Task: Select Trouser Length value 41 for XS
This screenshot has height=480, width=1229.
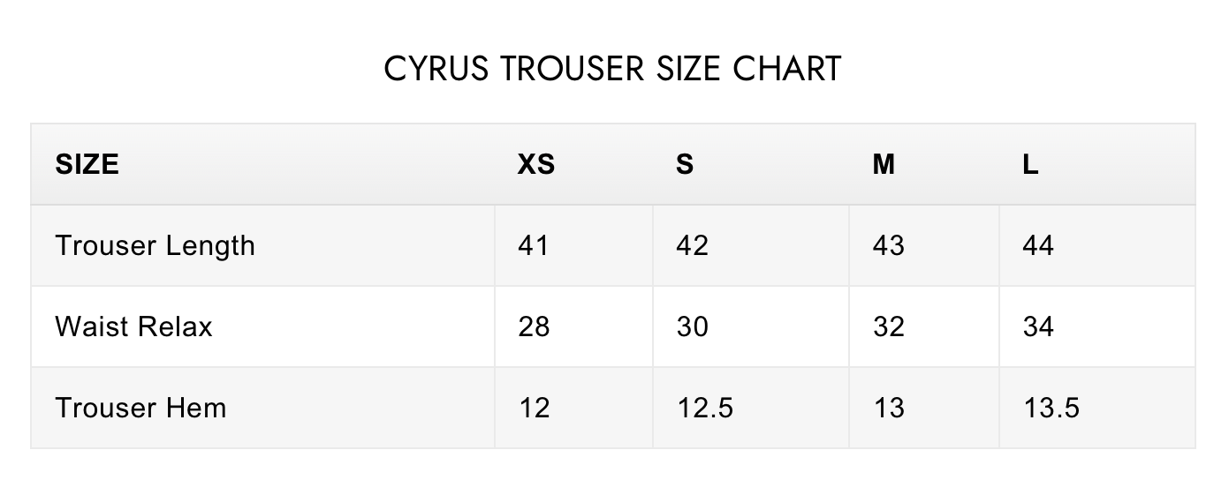Action: [533, 245]
